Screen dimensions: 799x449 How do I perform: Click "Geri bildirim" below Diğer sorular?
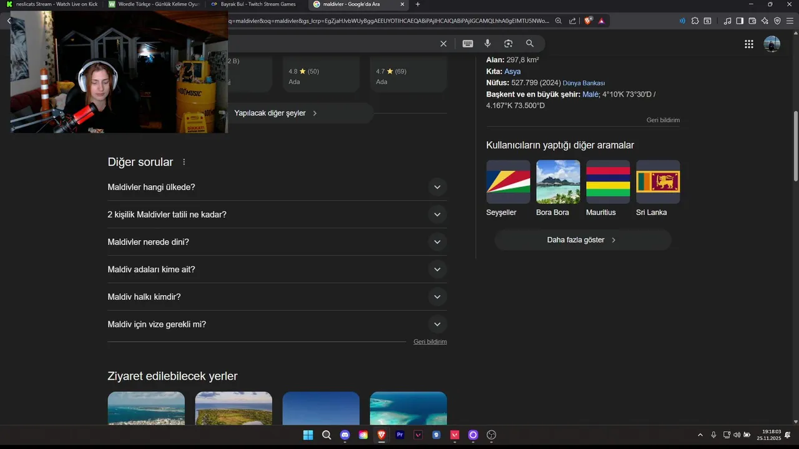(430, 342)
